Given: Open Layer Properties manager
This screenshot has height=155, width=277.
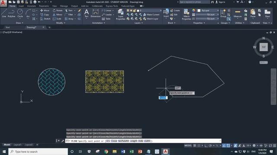Looking at the screenshot, I should click(x=120, y=14).
